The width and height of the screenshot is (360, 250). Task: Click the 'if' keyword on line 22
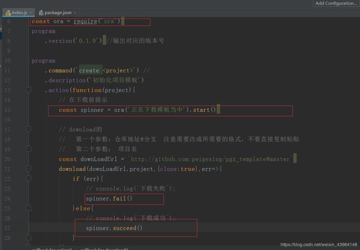coord(76,179)
